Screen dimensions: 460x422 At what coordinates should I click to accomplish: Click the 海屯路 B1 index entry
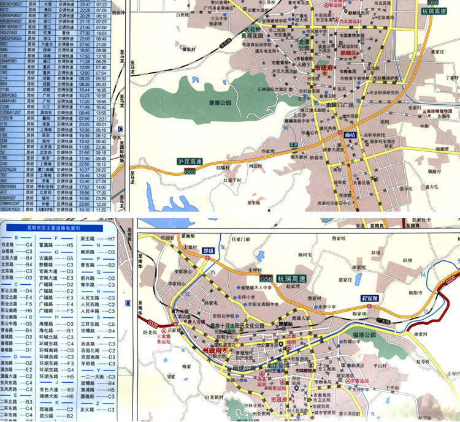[x=56, y=331]
